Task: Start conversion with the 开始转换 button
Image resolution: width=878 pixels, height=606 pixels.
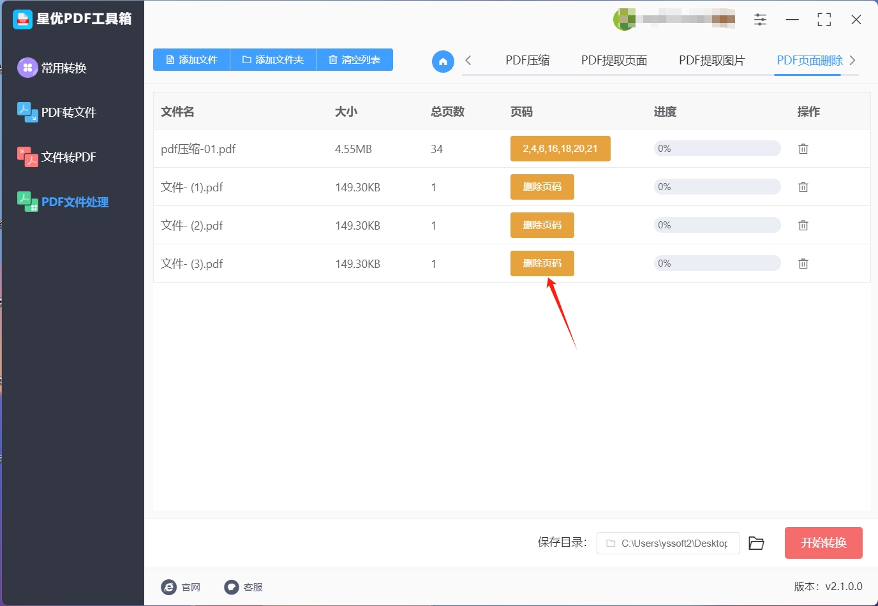Action: point(824,543)
